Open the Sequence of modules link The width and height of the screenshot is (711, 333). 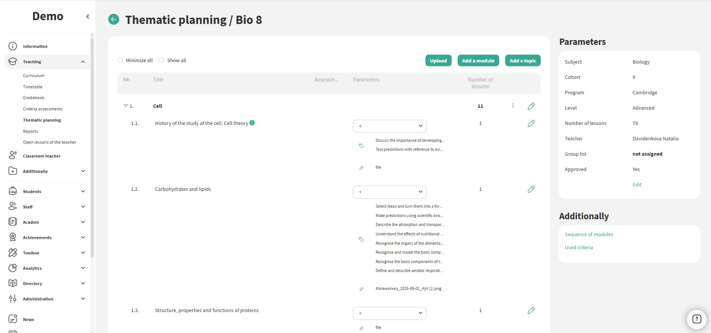[x=589, y=235]
